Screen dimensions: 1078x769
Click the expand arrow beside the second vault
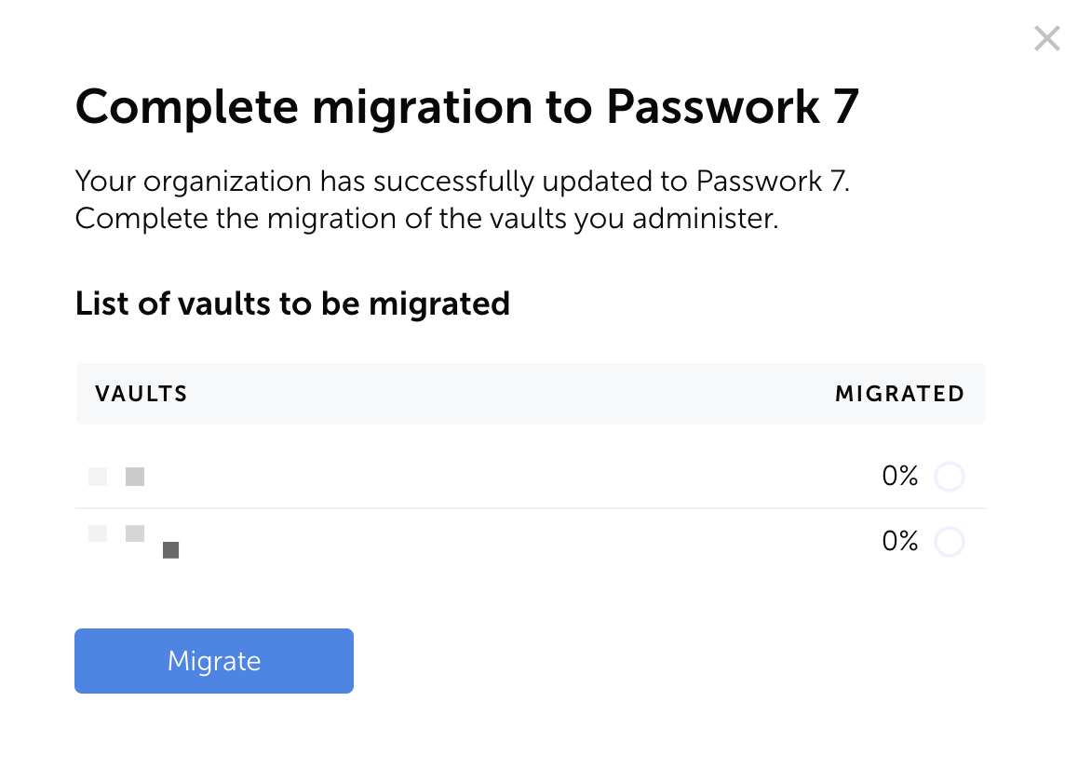pos(98,533)
